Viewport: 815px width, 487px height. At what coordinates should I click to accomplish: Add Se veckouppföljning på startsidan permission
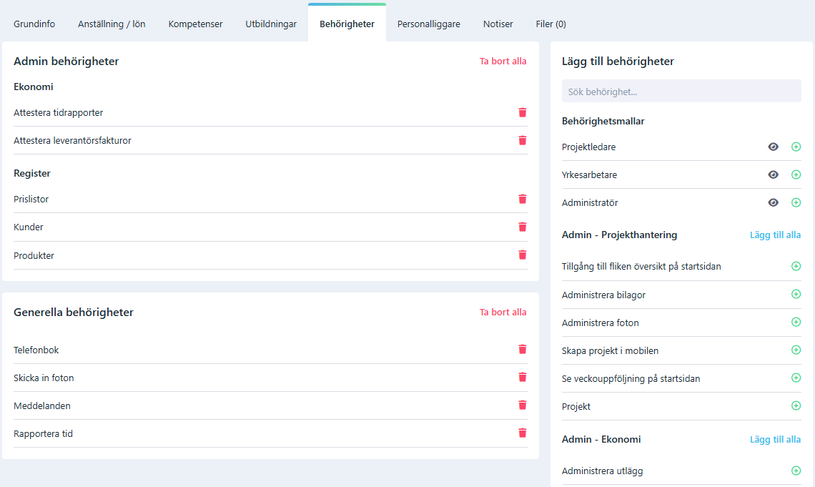coord(796,378)
